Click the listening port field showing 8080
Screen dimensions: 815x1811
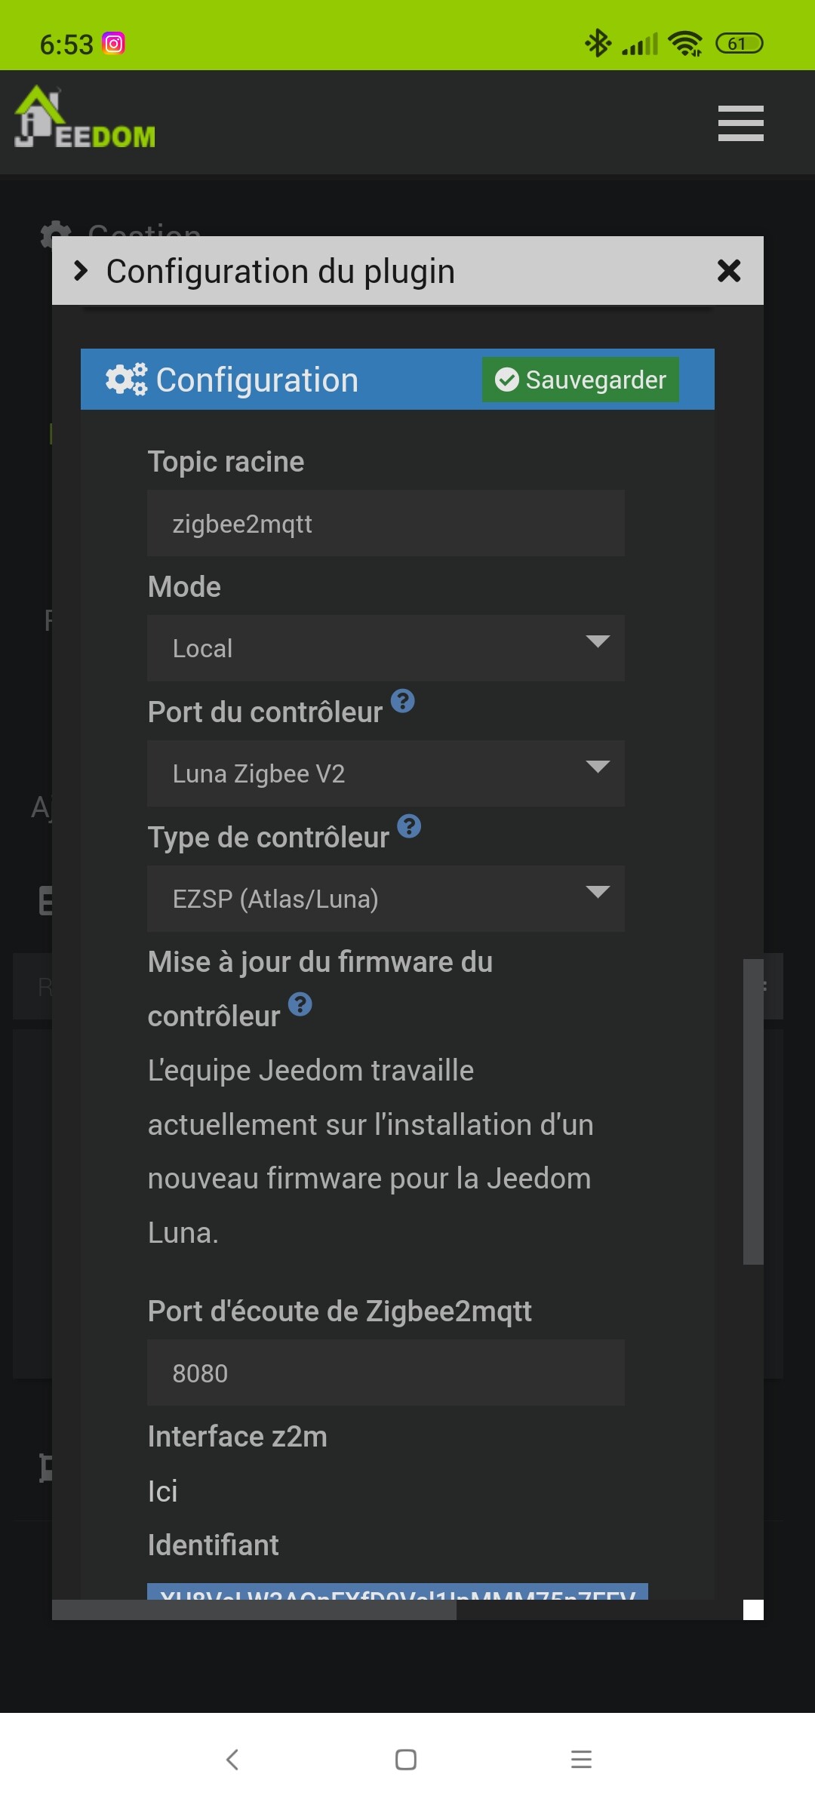pyautogui.click(x=386, y=1373)
